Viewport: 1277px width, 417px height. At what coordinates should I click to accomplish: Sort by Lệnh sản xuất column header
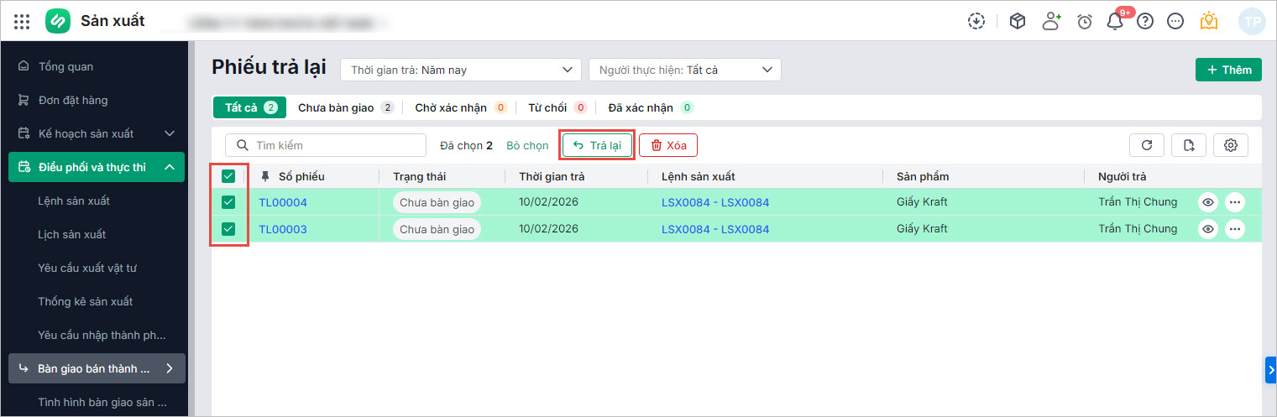[699, 176]
